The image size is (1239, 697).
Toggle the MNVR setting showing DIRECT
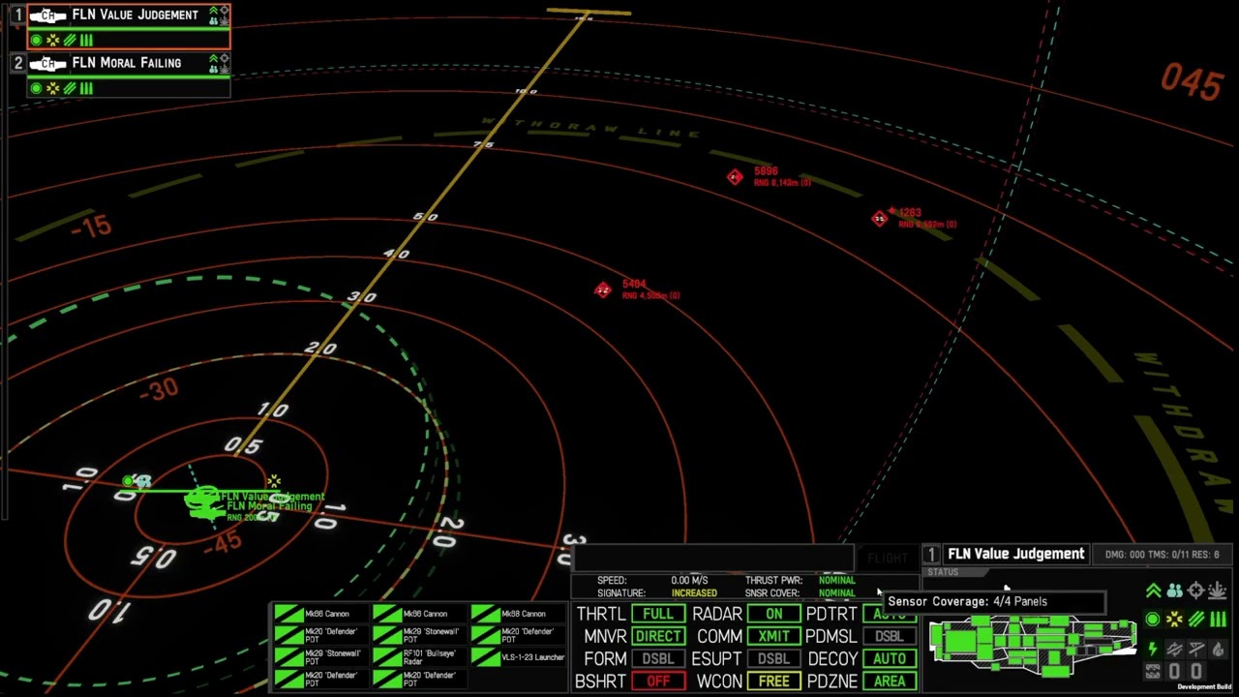(657, 636)
